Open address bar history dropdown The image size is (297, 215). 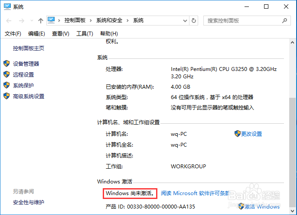(185, 21)
